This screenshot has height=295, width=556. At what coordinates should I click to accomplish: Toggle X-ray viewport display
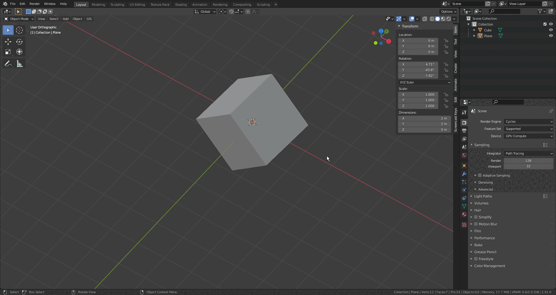(425, 19)
